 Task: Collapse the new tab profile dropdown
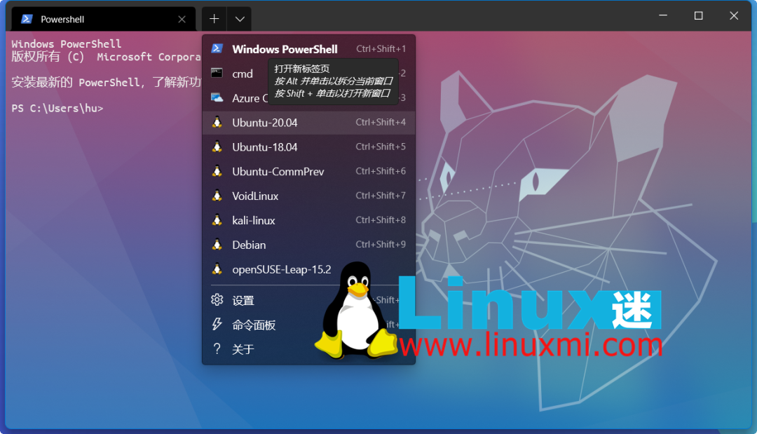240,19
